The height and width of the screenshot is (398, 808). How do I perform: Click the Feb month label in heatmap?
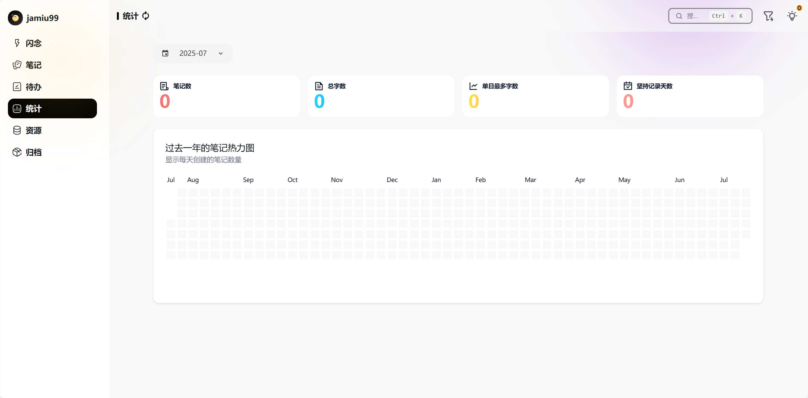(x=480, y=180)
